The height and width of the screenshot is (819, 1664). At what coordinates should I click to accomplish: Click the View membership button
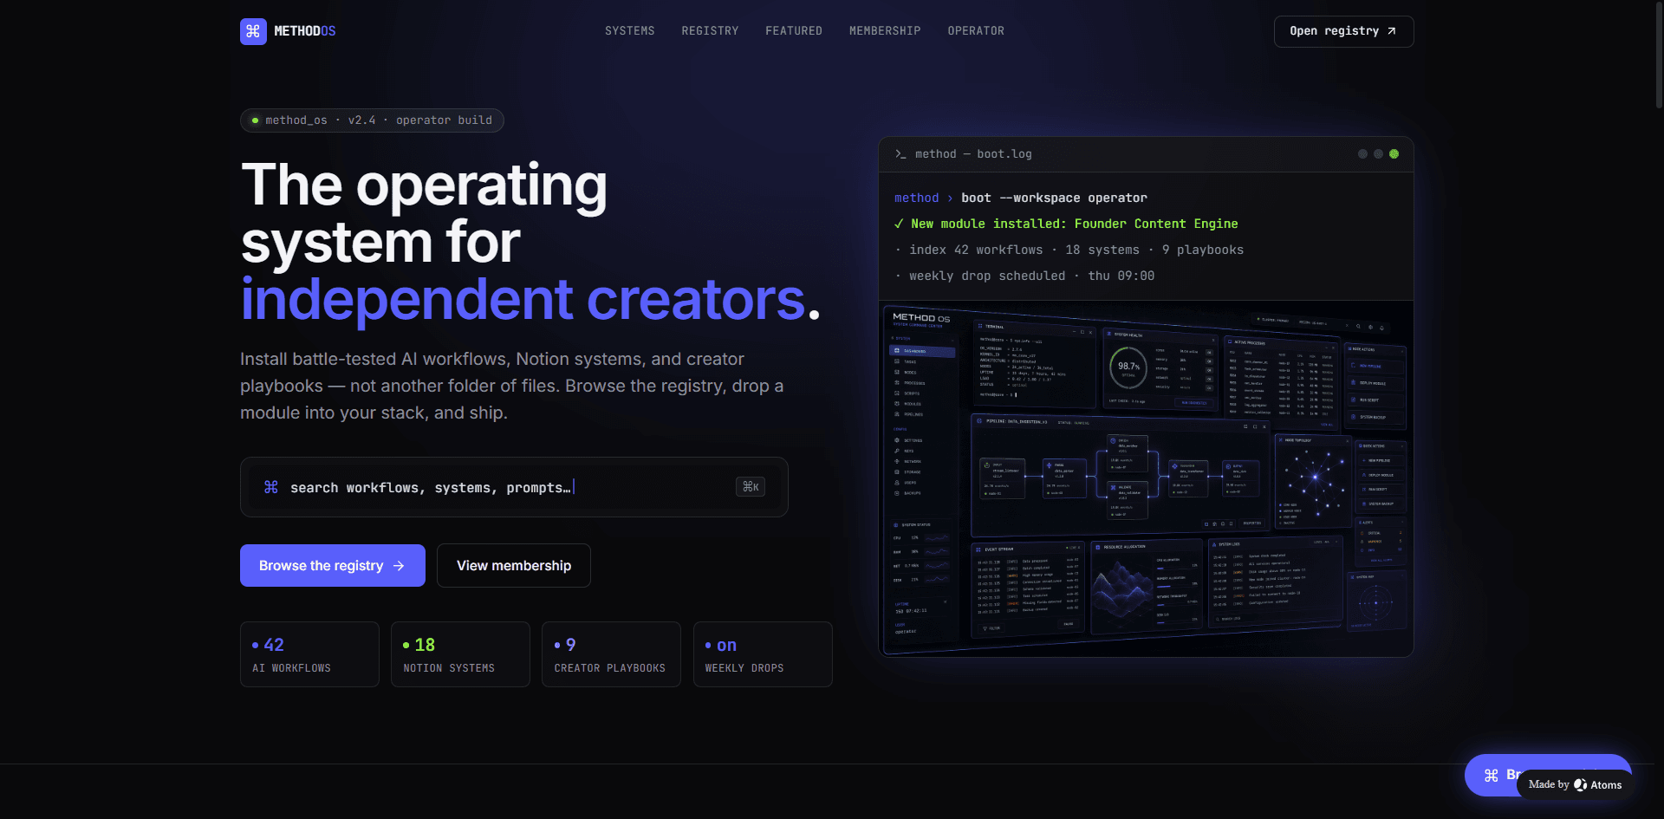[514, 566]
